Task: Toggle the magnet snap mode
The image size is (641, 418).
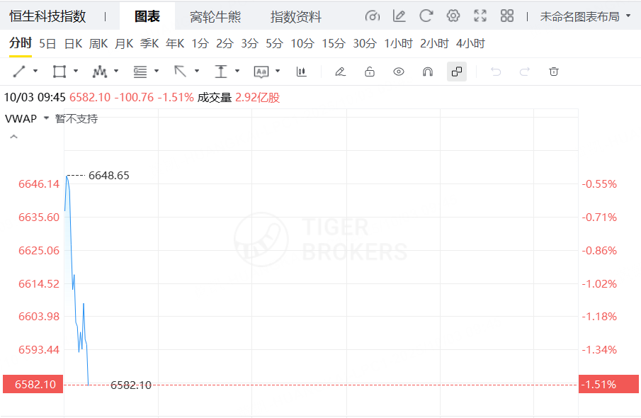Action: [427, 72]
